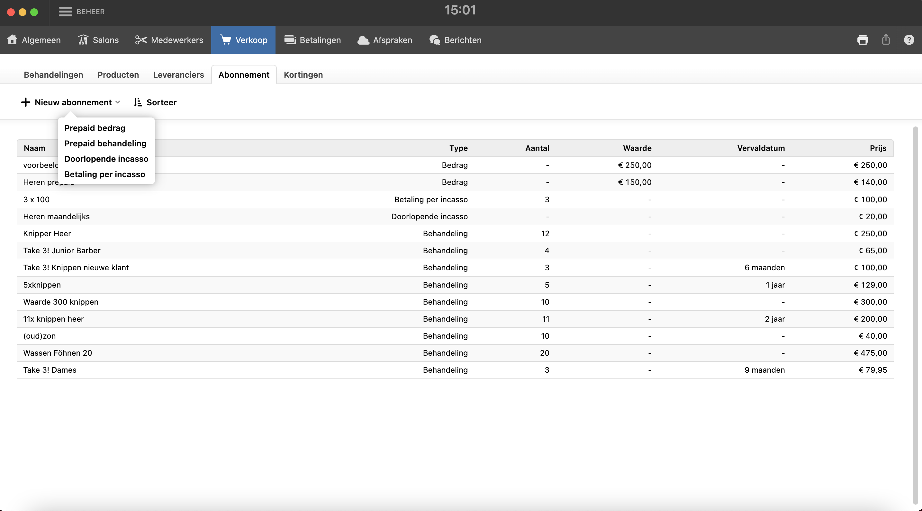Open Berichten chat section
The image size is (922, 511).
pyautogui.click(x=455, y=40)
